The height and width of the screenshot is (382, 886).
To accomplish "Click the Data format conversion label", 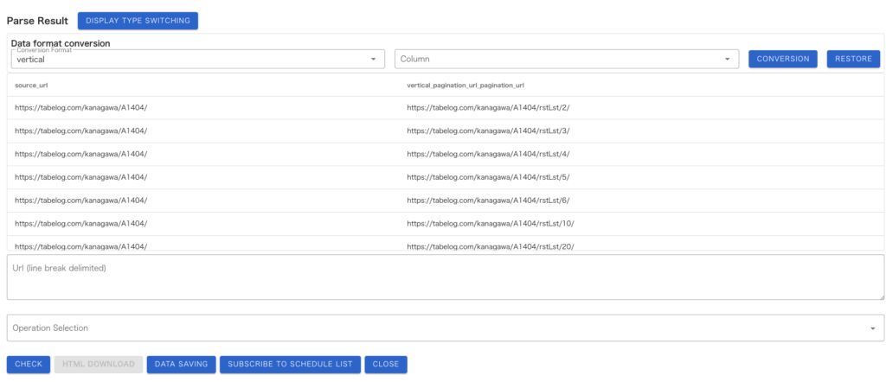I will coord(61,43).
